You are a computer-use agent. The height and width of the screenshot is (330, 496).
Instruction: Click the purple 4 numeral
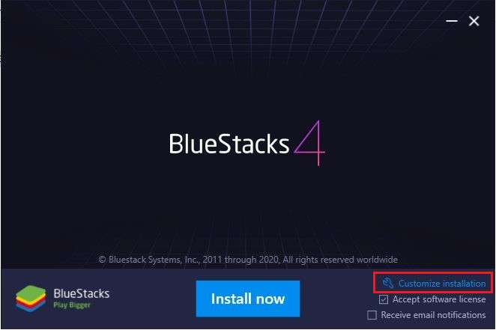tap(309, 143)
